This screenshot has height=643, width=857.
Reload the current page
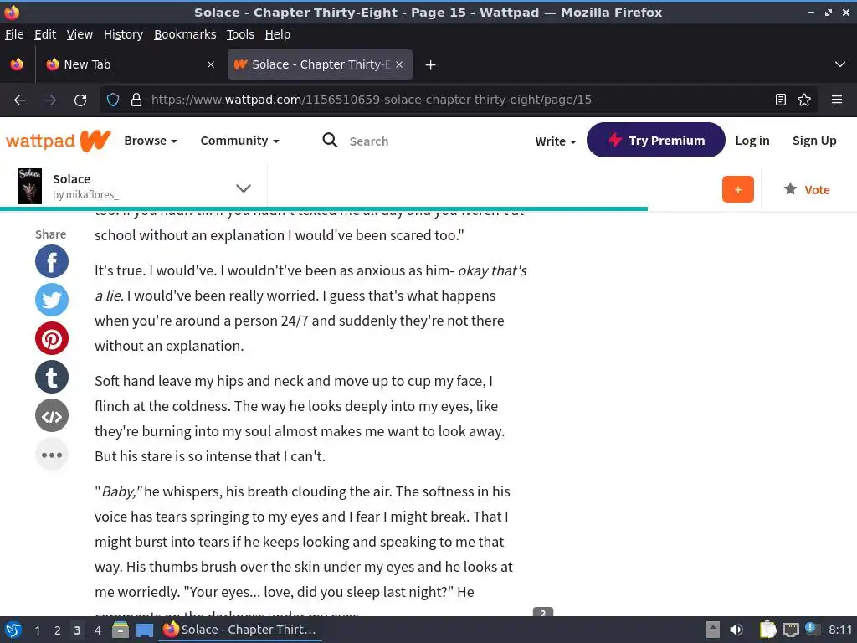[80, 100]
